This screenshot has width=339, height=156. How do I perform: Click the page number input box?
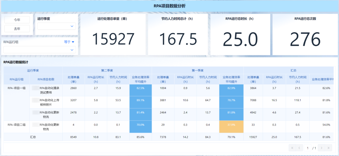(307, 148)
